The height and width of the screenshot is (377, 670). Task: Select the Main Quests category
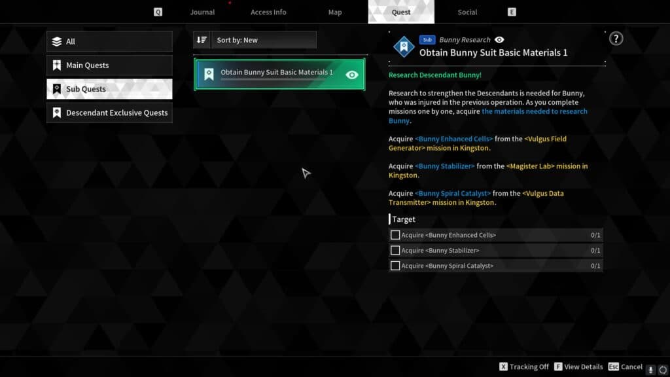coord(109,65)
